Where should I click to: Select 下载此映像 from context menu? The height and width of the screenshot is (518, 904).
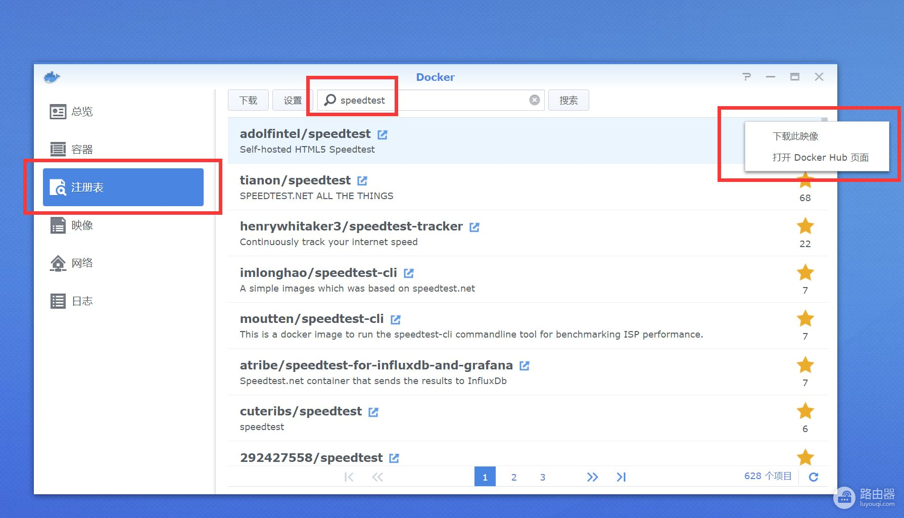795,136
